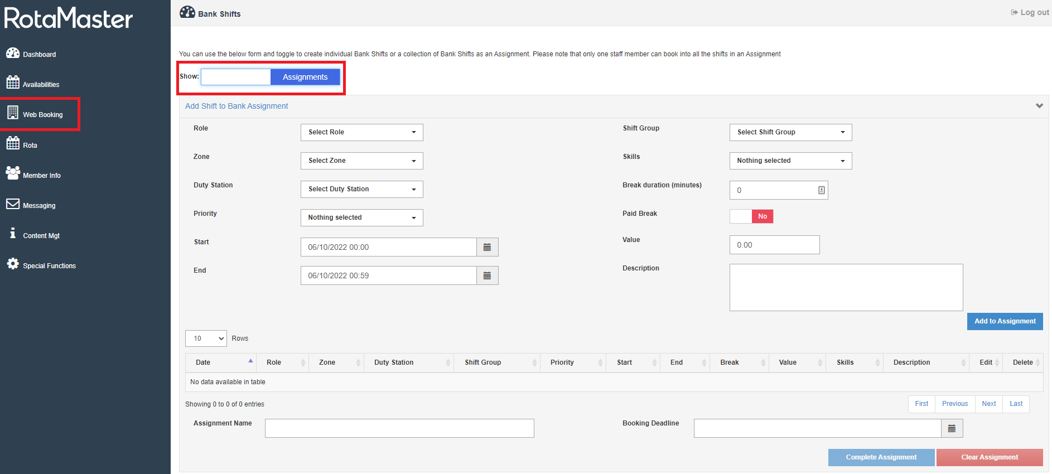This screenshot has height=474, width=1052.
Task: Click the Clear Assignment button
Action: [x=989, y=457]
